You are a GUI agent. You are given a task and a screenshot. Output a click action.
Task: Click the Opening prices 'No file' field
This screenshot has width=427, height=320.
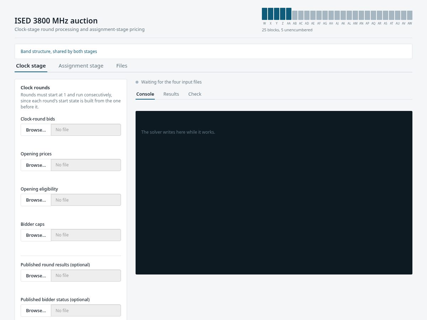click(x=86, y=165)
